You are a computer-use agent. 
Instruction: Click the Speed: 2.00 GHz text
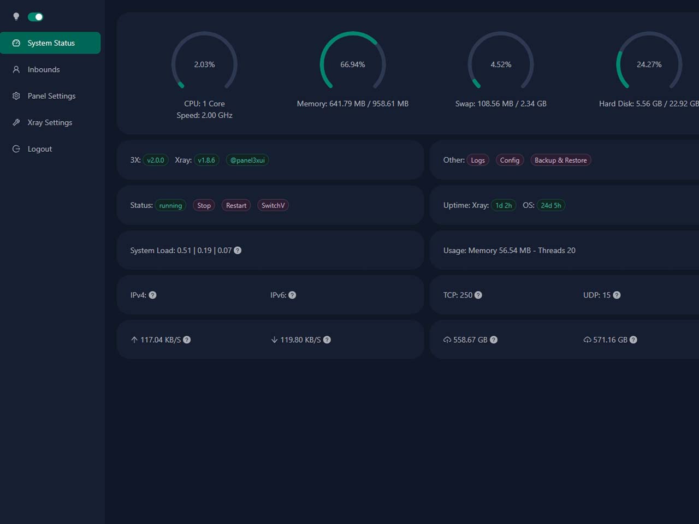pos(204,115)
